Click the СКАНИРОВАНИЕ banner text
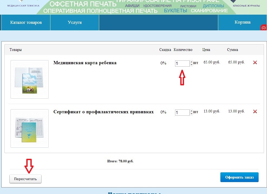The width and height of the screenshot is (267, 194). click(x=209, y=11)
